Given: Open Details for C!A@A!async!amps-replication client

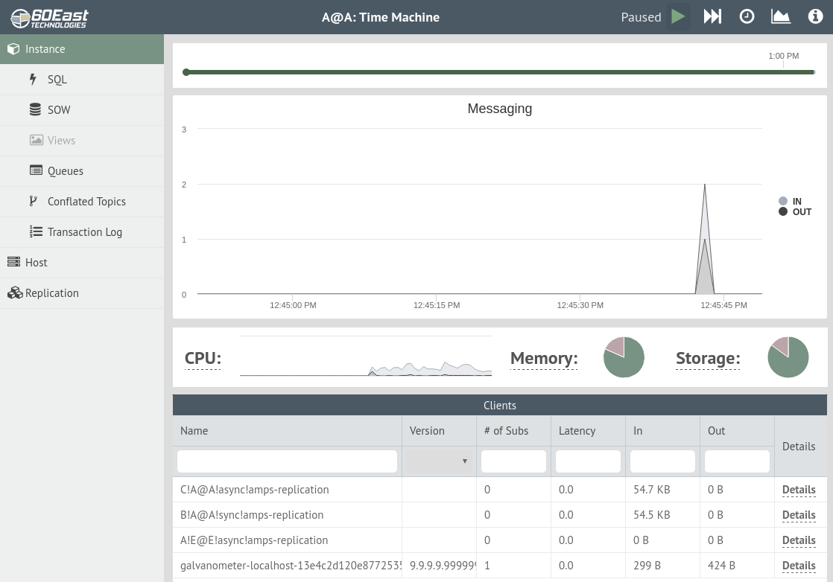Looking at the screenshot, I should 799,490.
